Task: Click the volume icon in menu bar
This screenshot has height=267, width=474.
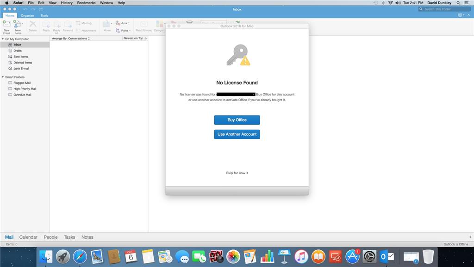Action: tap(398, 3)
